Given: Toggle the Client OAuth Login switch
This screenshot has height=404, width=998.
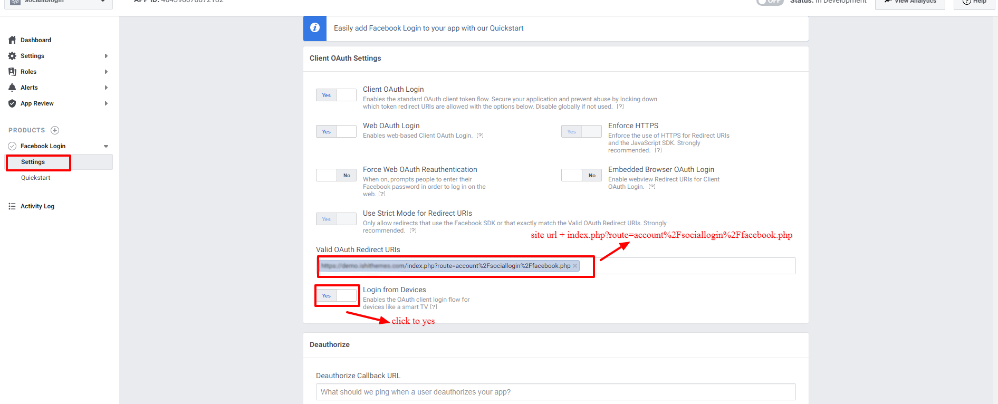Looking at the screenshot, I should [336, 95].
